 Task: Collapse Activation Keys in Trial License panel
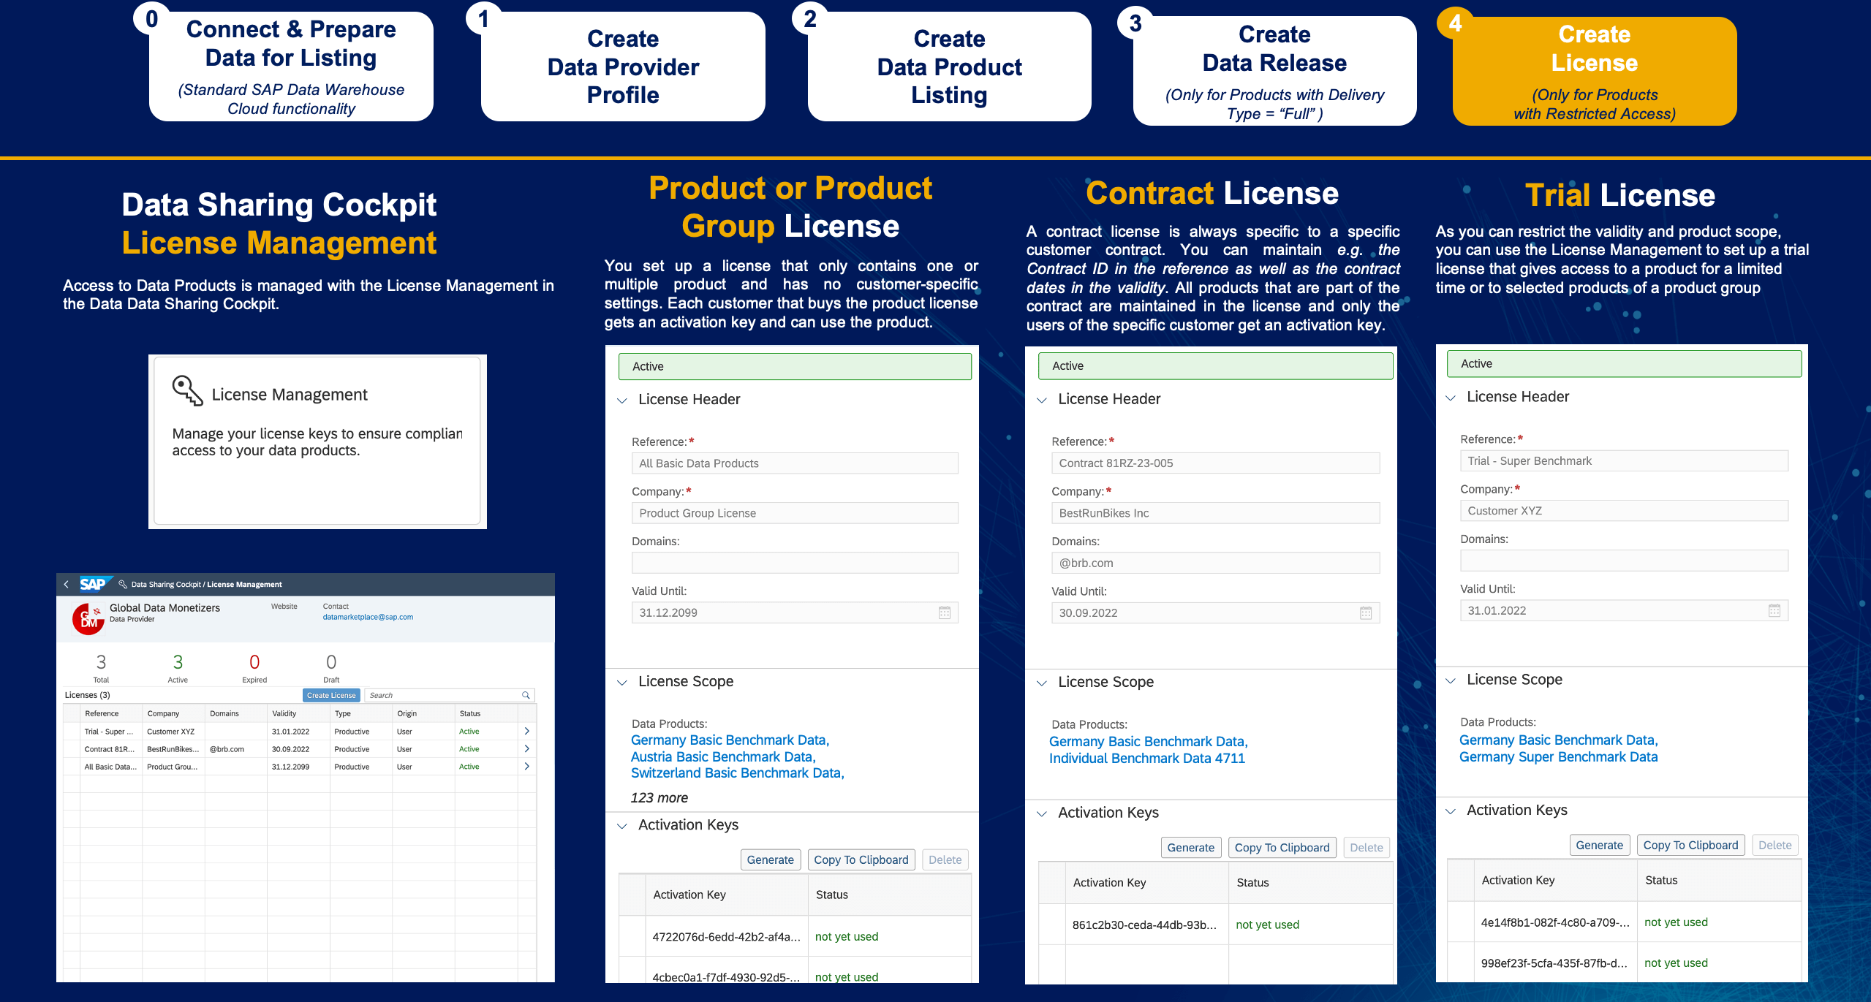1451,811
